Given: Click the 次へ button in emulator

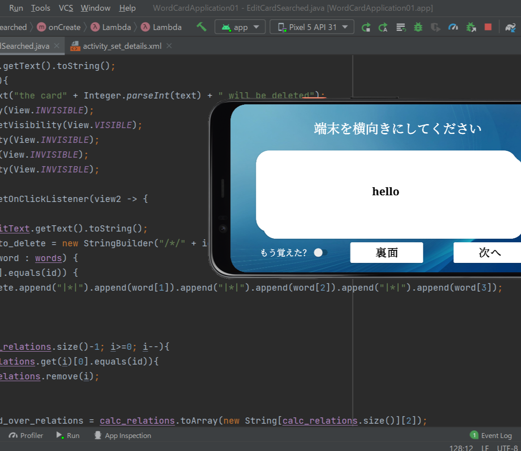Looking at the screenshot, I should 487,253.
